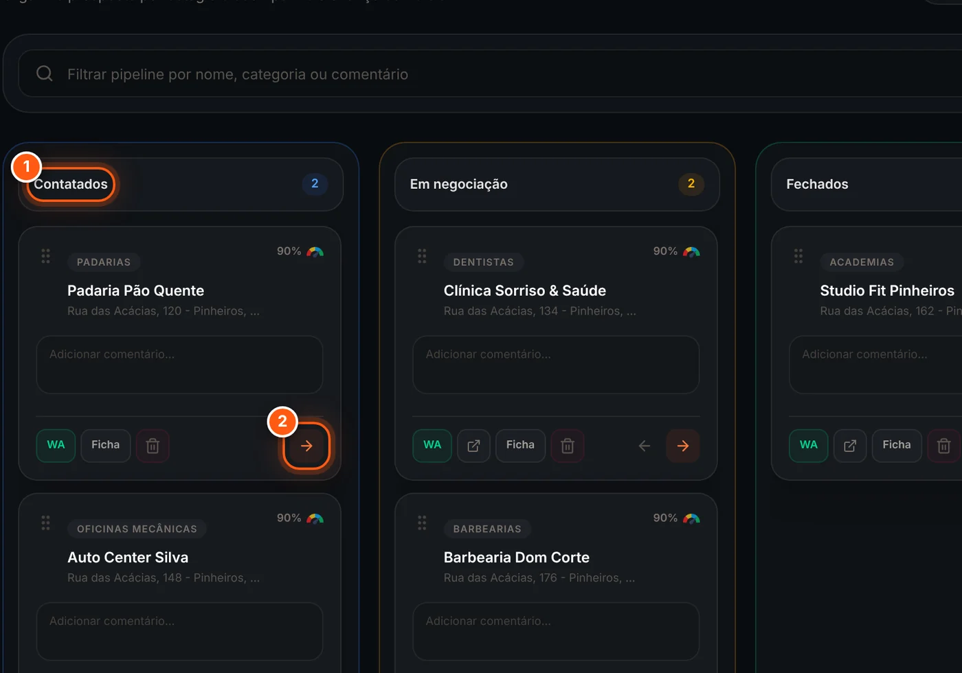This screenshot has height=673, width=962.
Task: Grab the drag handle on Padaria Pão Quente card
Action: coord(45,256)
